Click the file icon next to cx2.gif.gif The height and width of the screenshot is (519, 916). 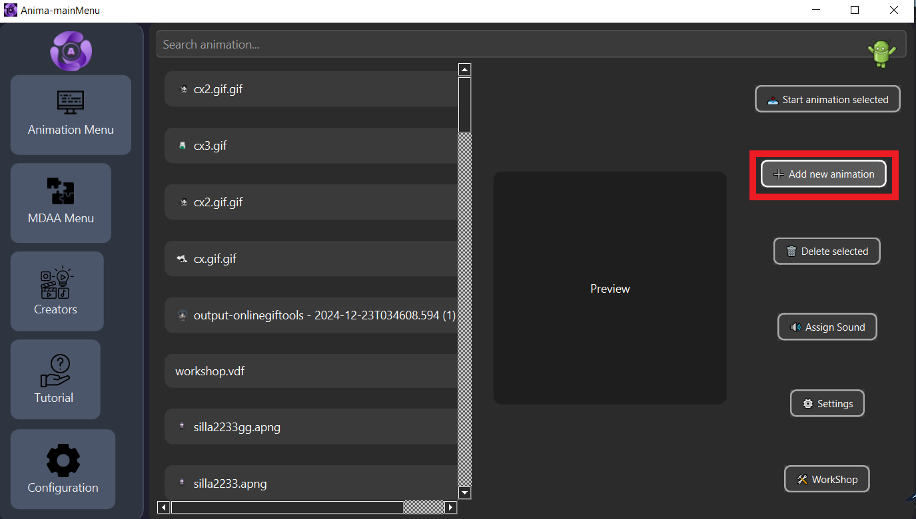183,88
